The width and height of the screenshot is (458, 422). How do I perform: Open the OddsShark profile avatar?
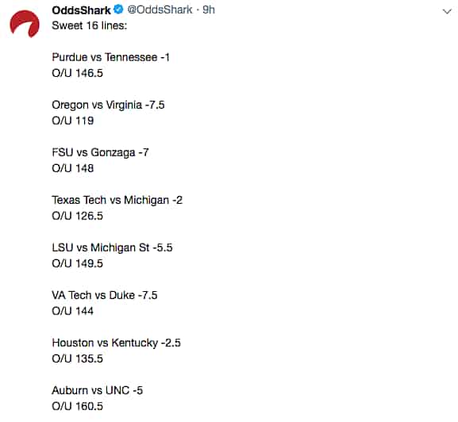pyautogui.click(x=25, y=24)
